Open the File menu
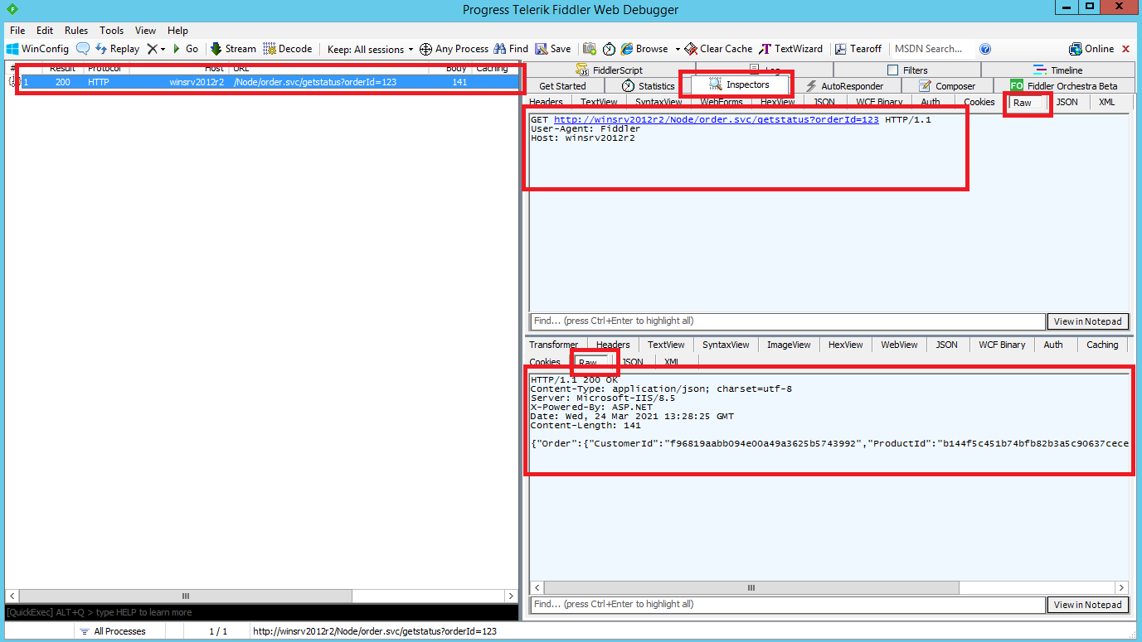Screen dimensions: 1142x642 coord(17,31)
